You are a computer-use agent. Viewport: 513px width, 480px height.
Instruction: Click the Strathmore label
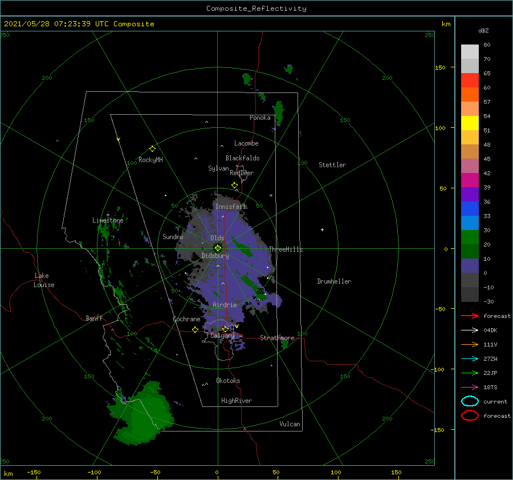click(277, 338)
